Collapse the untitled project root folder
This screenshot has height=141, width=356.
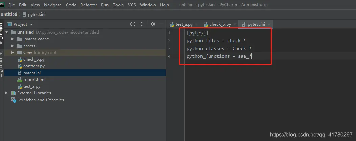[6, 32]
